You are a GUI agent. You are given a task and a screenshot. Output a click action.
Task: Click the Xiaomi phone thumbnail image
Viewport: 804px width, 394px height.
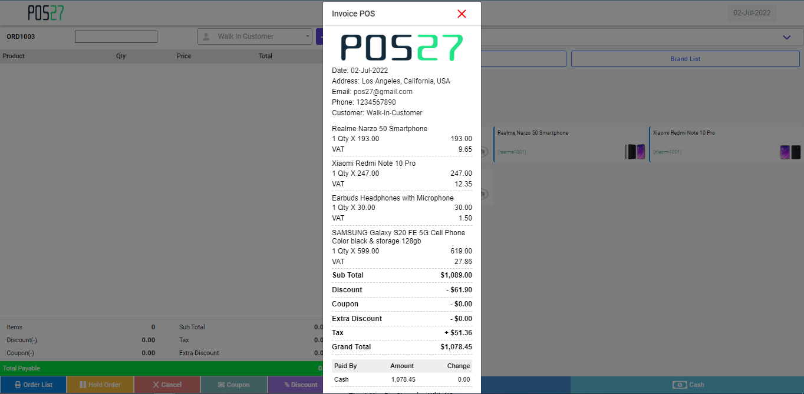point(790,152)
